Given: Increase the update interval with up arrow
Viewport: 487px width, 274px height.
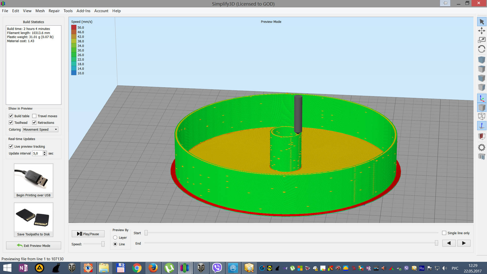Looking at the screenshot, I should point(45,152).
